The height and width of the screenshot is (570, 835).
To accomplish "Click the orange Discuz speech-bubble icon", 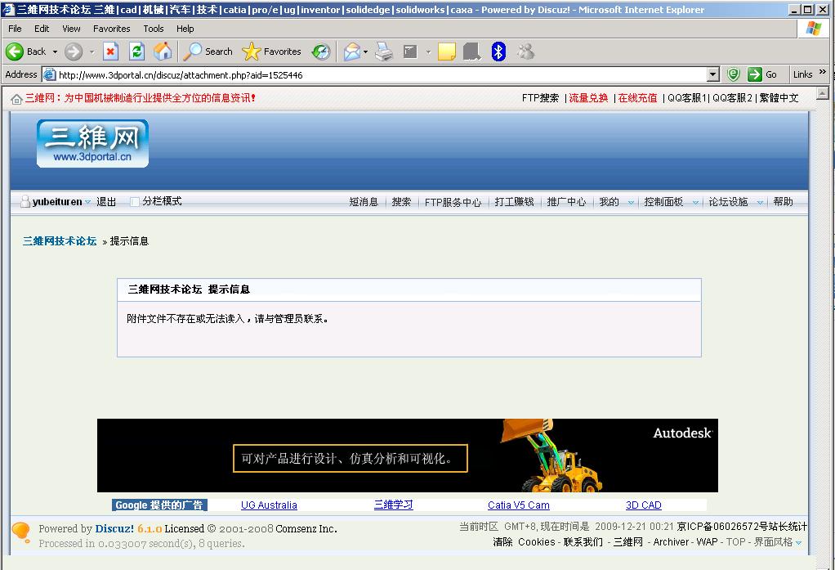I will (20, 532).
